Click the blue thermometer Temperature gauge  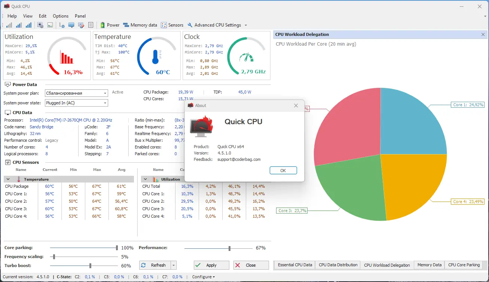[x=156, y=56]
